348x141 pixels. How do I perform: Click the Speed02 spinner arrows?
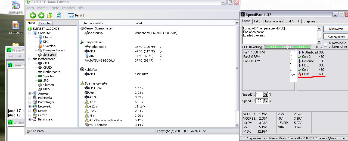(x=266, y=101)
